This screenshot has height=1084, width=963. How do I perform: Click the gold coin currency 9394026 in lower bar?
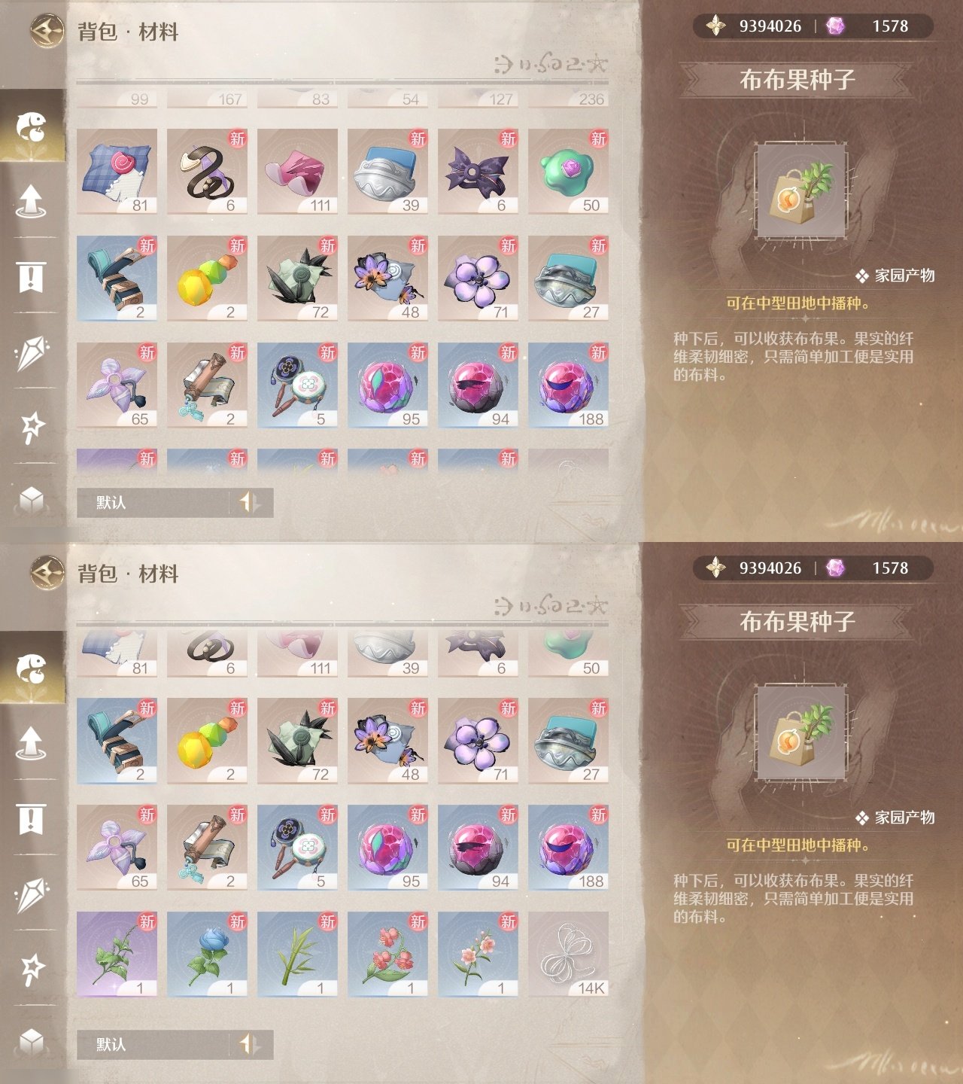click(x=755, y=568)
